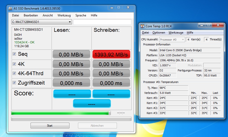The height and width of the screenshot is (137, 228).
Task: Click the Verbrauch value 5.8 Watt
Action: point(173,93)
